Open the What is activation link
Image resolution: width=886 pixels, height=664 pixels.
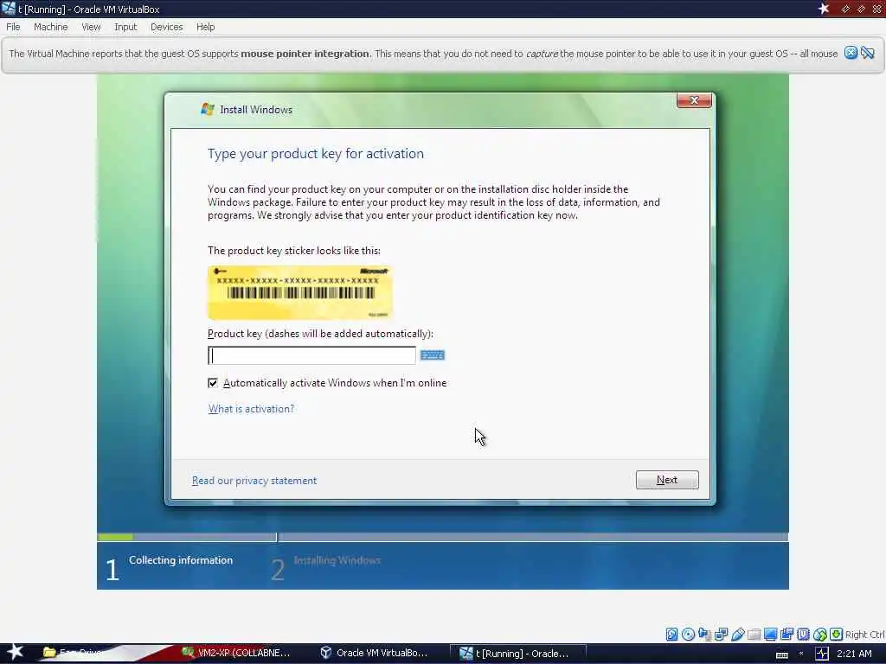click(251, 409)
